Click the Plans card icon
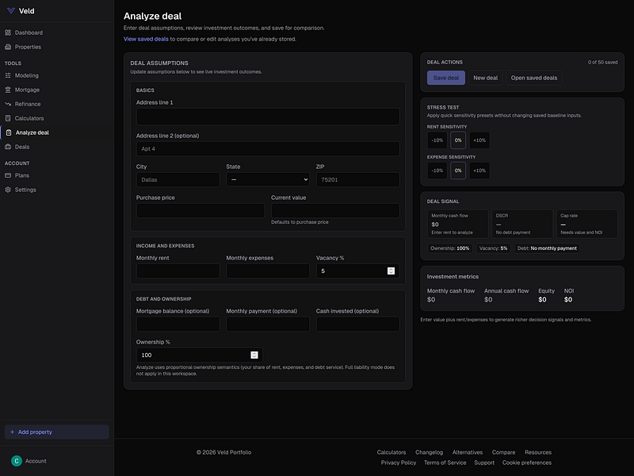 8,175
